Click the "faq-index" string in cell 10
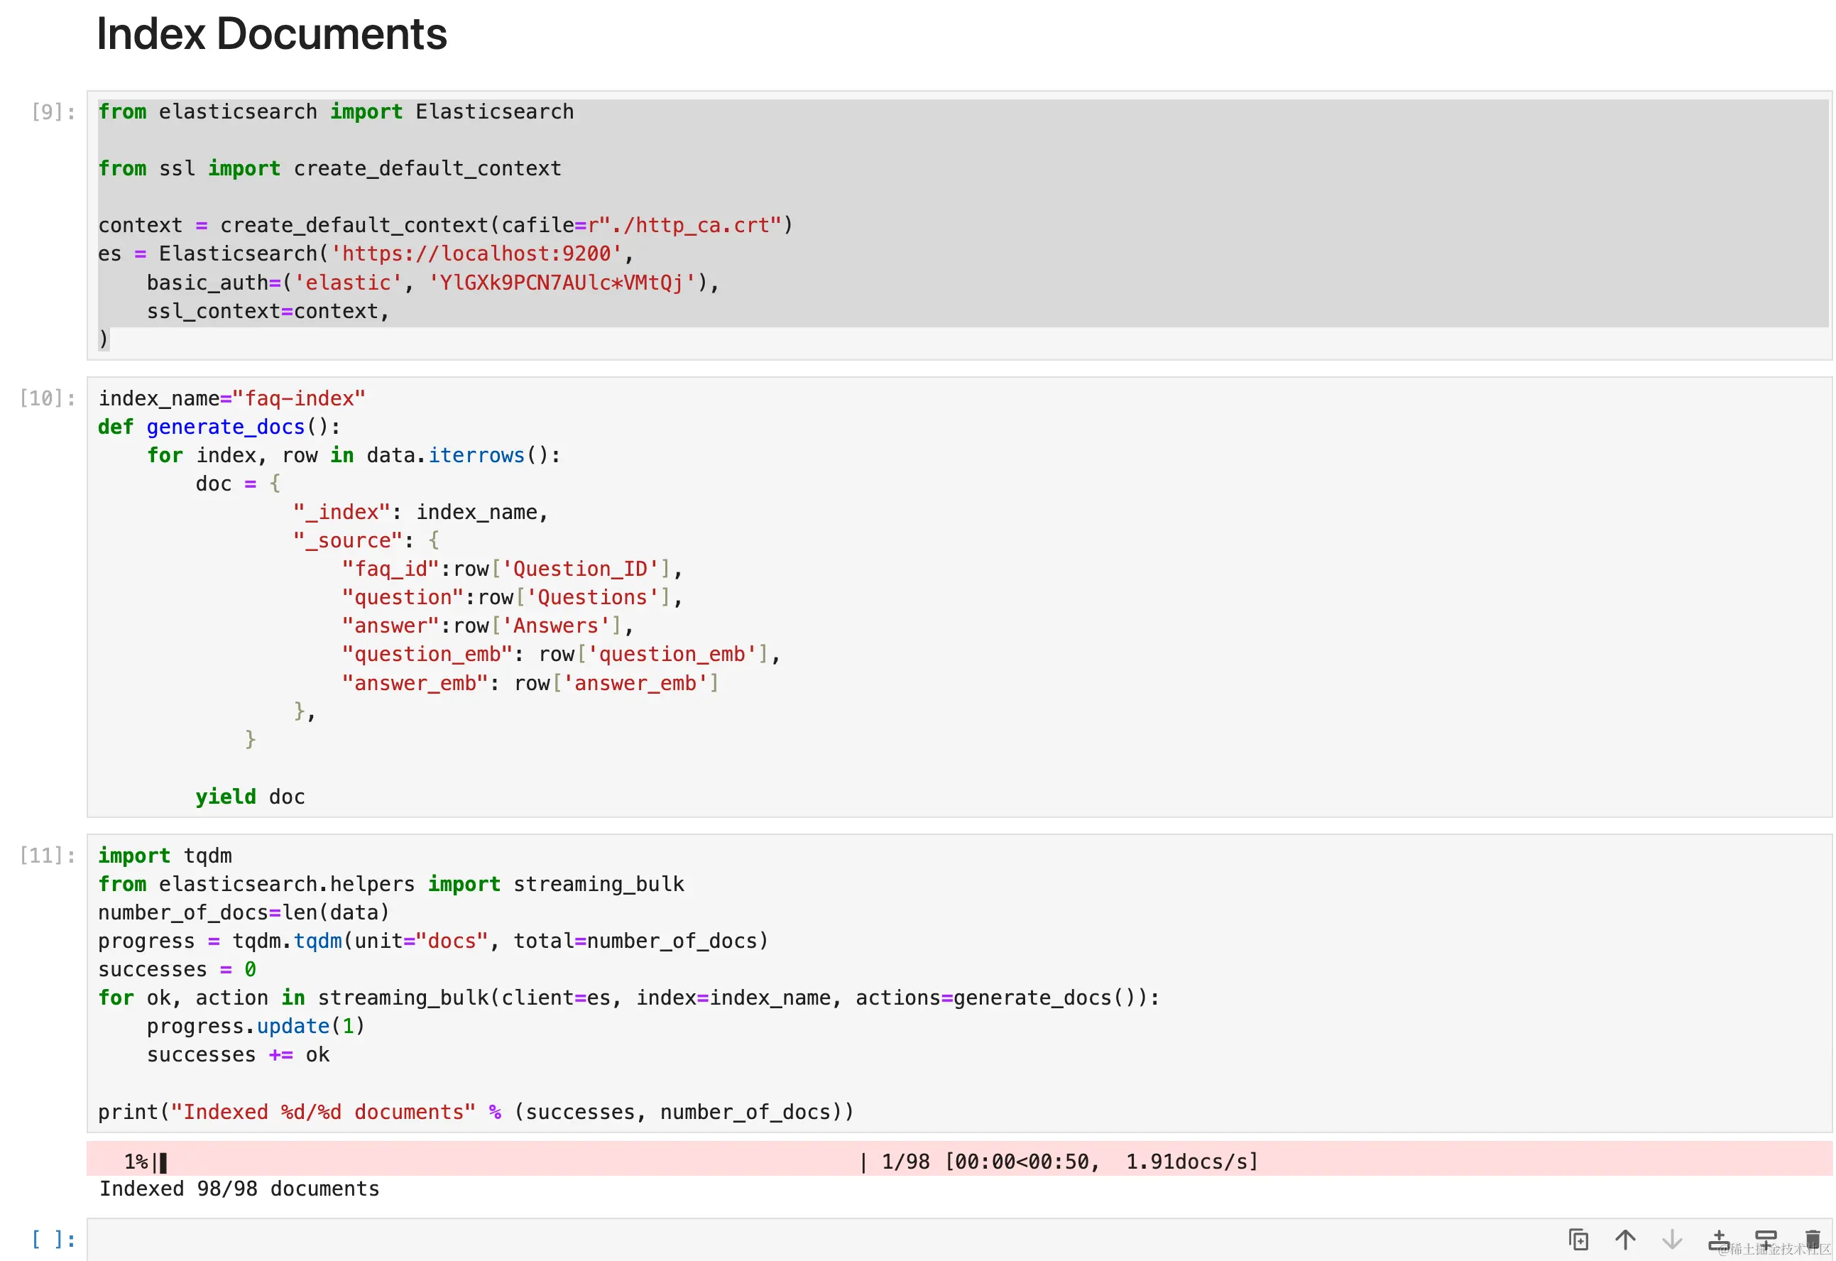This screenshot has width=1836, height=1261. (x=298, y=398)
